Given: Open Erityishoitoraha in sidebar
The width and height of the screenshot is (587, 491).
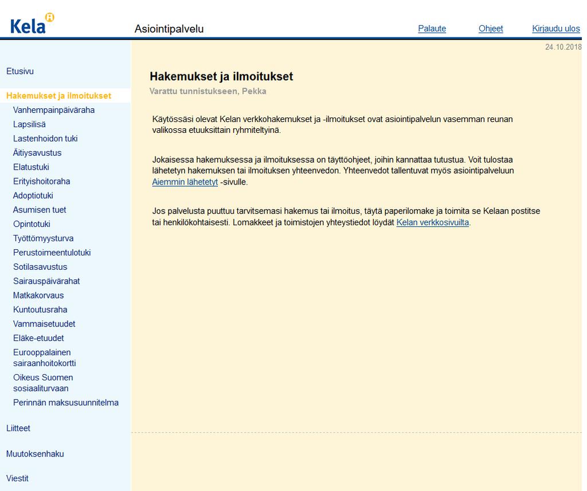Looking at the screenshot, I should (x=41, y=181).
